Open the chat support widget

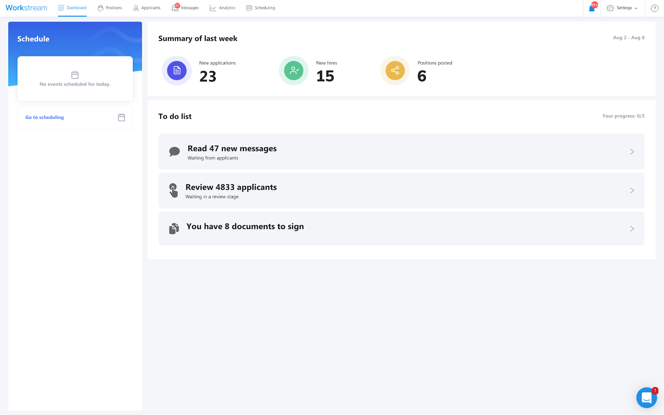coord(647,398)
